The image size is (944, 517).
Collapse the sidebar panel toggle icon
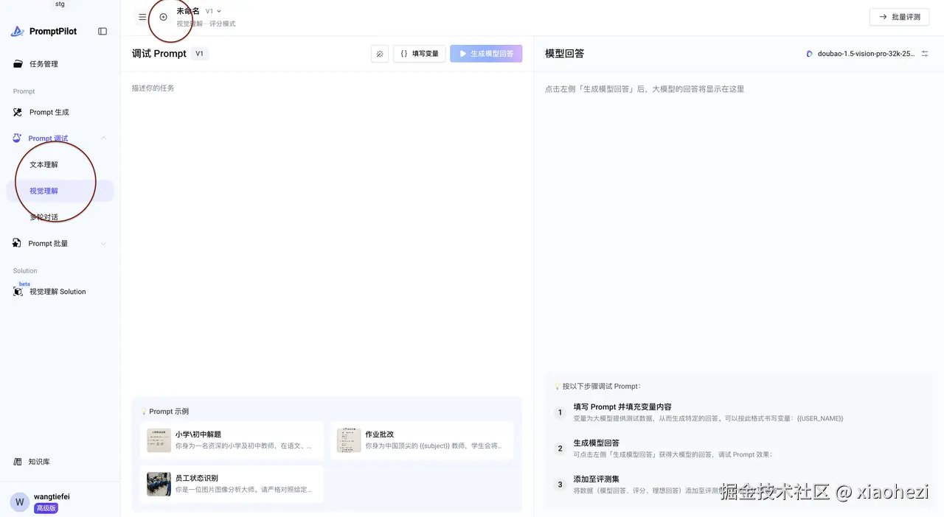[103, 32]
